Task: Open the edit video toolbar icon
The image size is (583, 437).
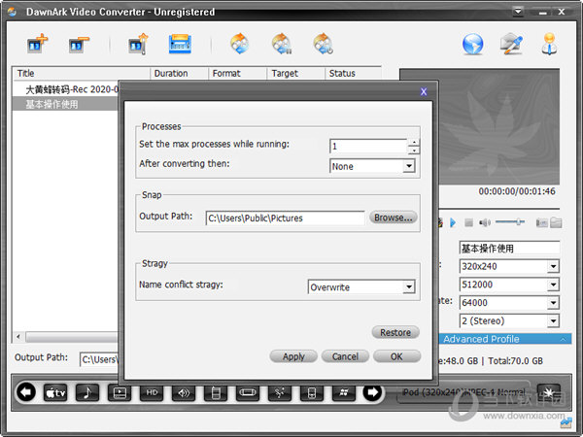Action: (138, 44)
